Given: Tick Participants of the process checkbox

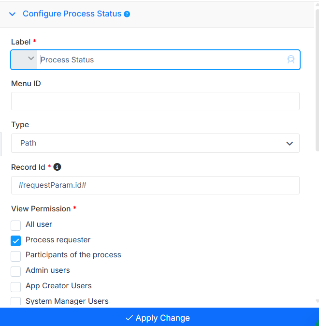Looking at the screenshot, I should (x=16, y=256).
